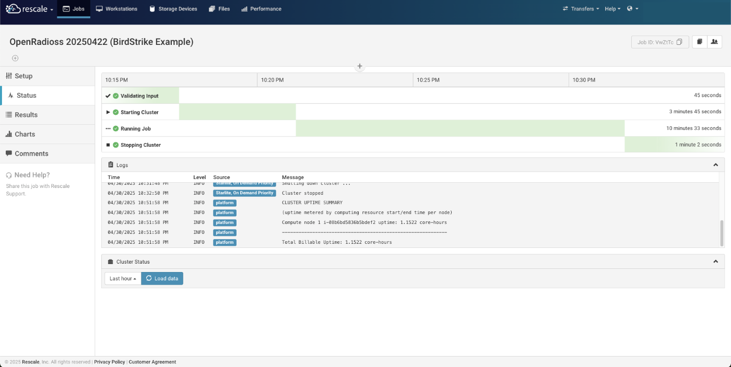Viewport: 731px width, 367px height.
Task: Open the Customer Agreement link
Action: [x=152, y=362]
